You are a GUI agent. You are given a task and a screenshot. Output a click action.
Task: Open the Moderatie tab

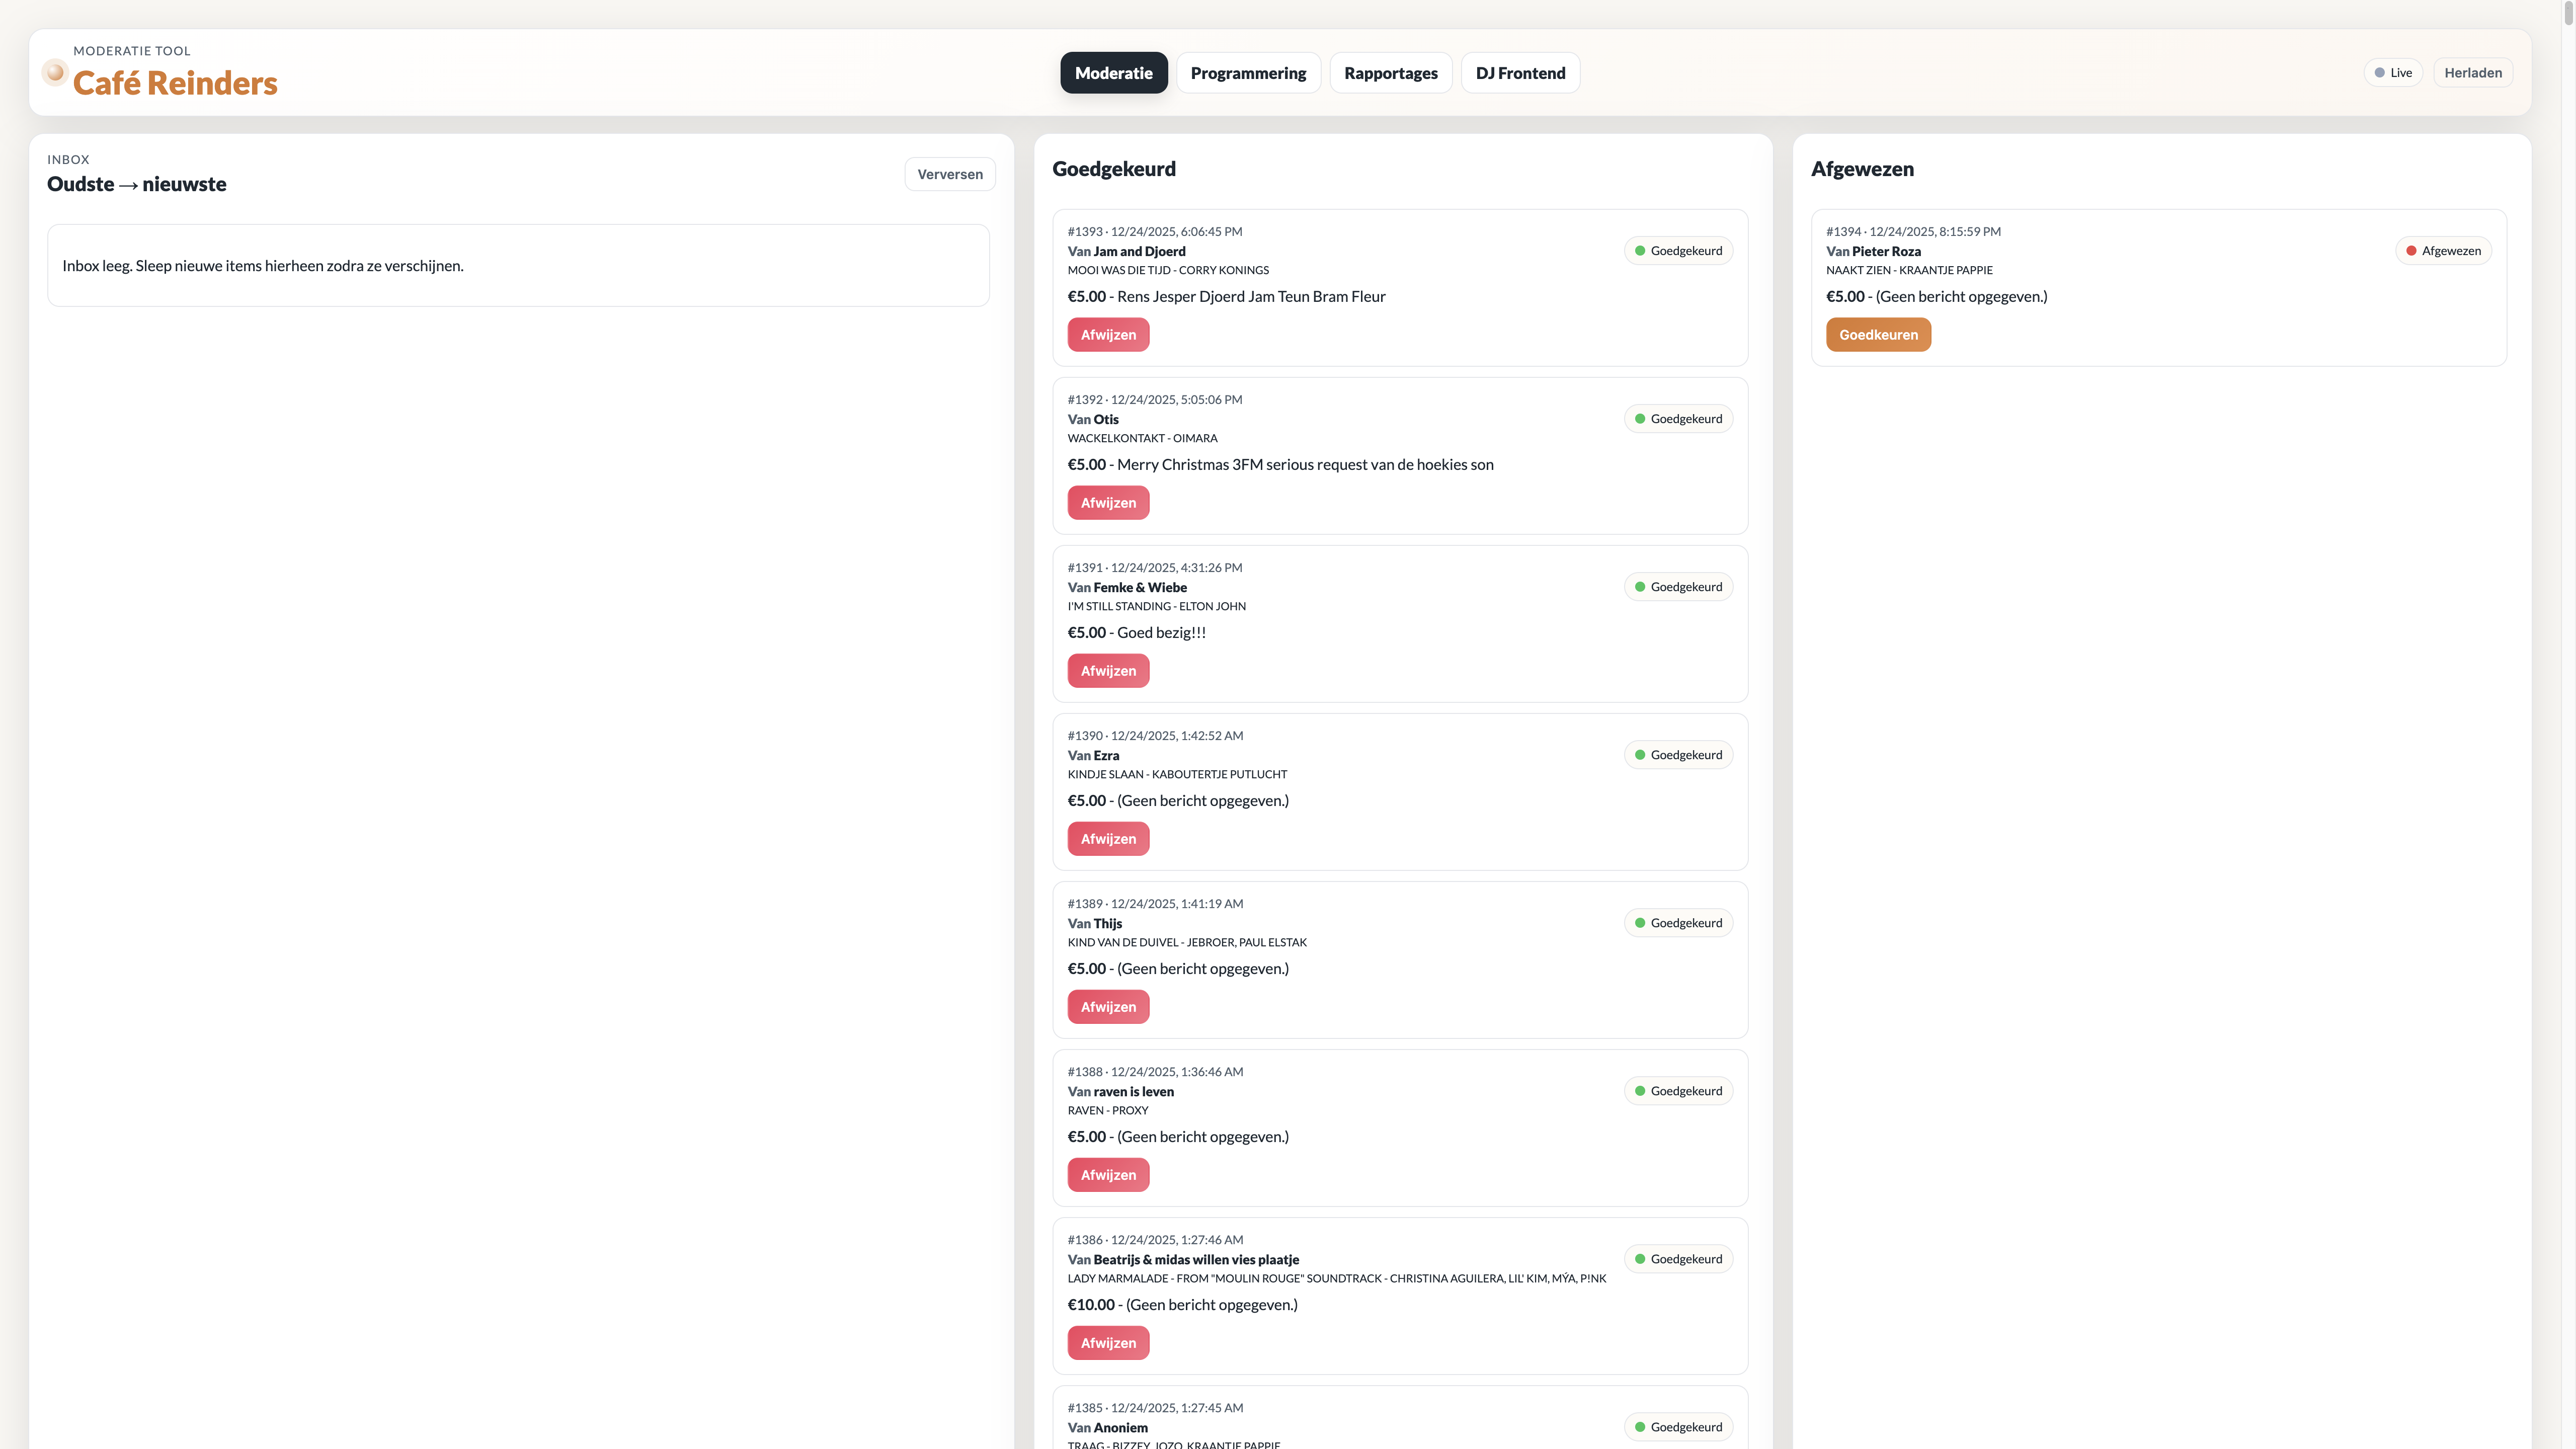click(x=1113, y=73)
